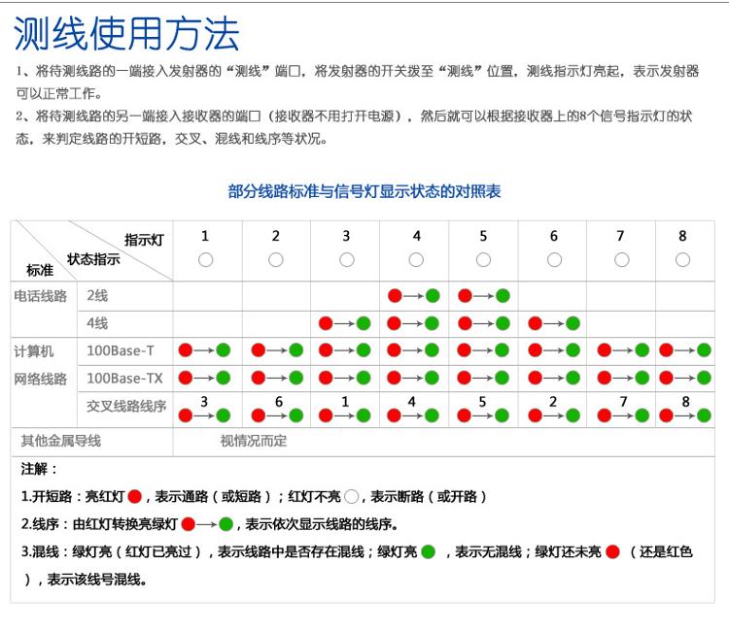Viewport: 729px width, 631px height.
Task: Click the 视情况而定 cell text
Action: (254, 441)
